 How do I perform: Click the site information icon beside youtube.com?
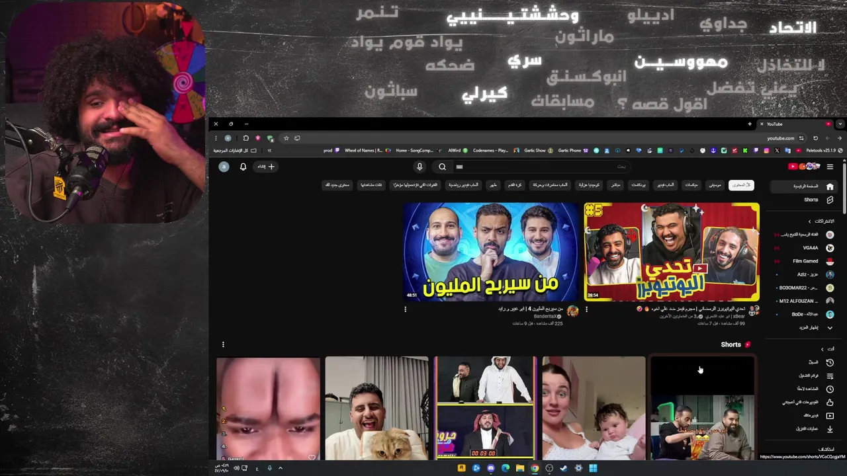tap(801, 138)
